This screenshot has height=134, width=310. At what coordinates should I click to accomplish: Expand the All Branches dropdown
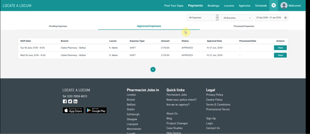237,18
